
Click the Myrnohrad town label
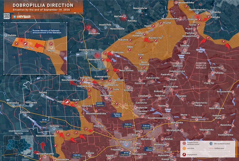click(x=146, y=139)
